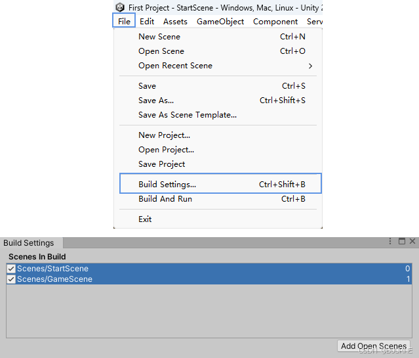Screen dimensions: 419x358
Task: Click the Unity logo icon in title bar
Action: point(120,7)
